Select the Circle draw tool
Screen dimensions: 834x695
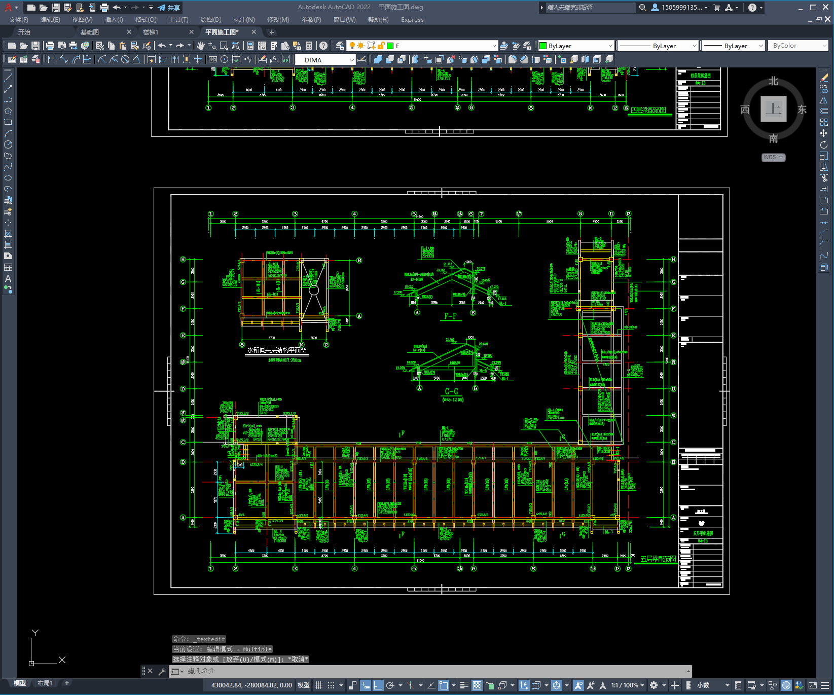(8, 144)
